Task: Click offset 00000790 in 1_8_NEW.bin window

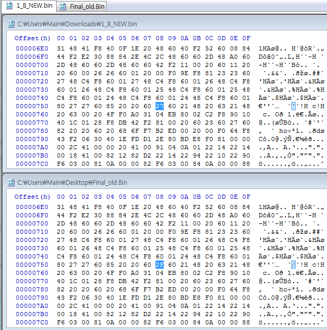Action: [32, 139]
